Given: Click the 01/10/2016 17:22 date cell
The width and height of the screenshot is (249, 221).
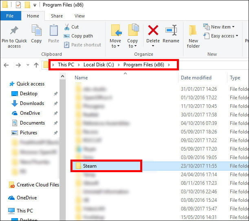Looking at the screenshot, I should pyautogui.click(x=199, y=97).
